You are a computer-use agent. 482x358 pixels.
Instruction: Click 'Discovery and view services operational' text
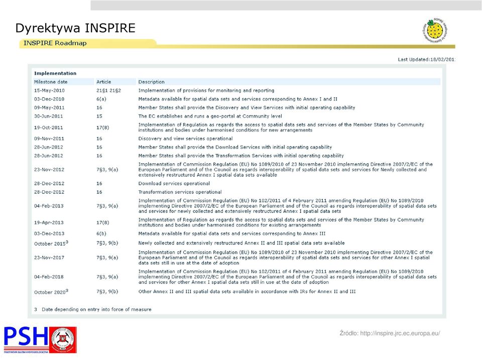185,139
